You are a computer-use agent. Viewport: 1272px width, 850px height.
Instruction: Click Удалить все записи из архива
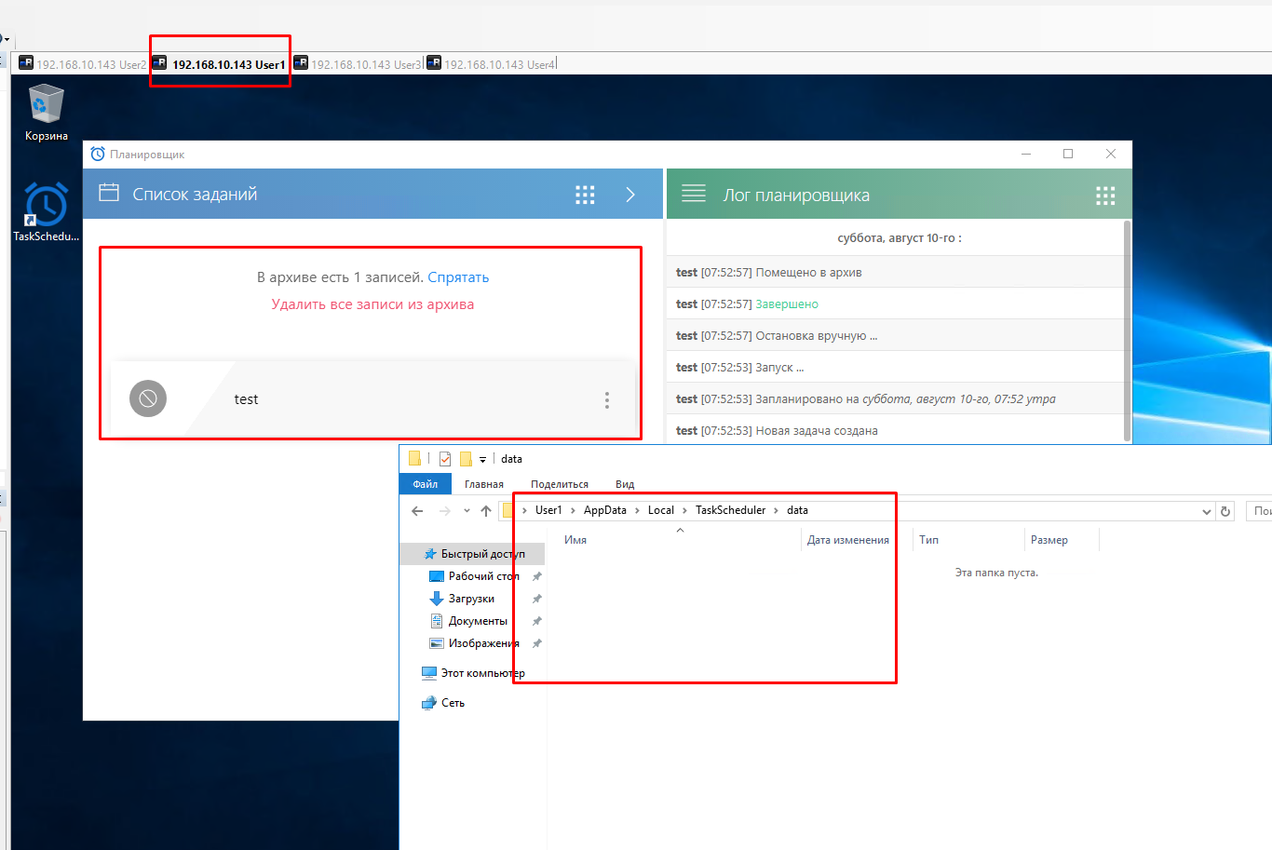pyautogui.click(x=372, y=304)
